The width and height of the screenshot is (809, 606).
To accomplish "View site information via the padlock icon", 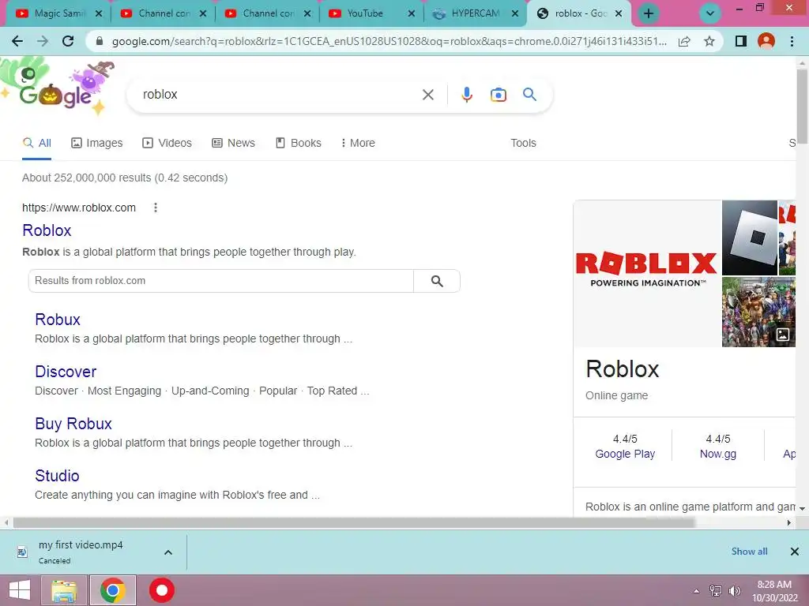I will click(x=100, y=41).
